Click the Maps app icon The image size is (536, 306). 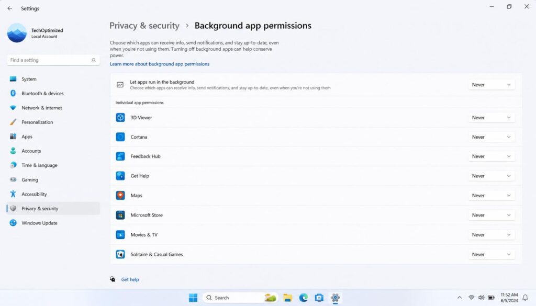[x=120, y=195]
